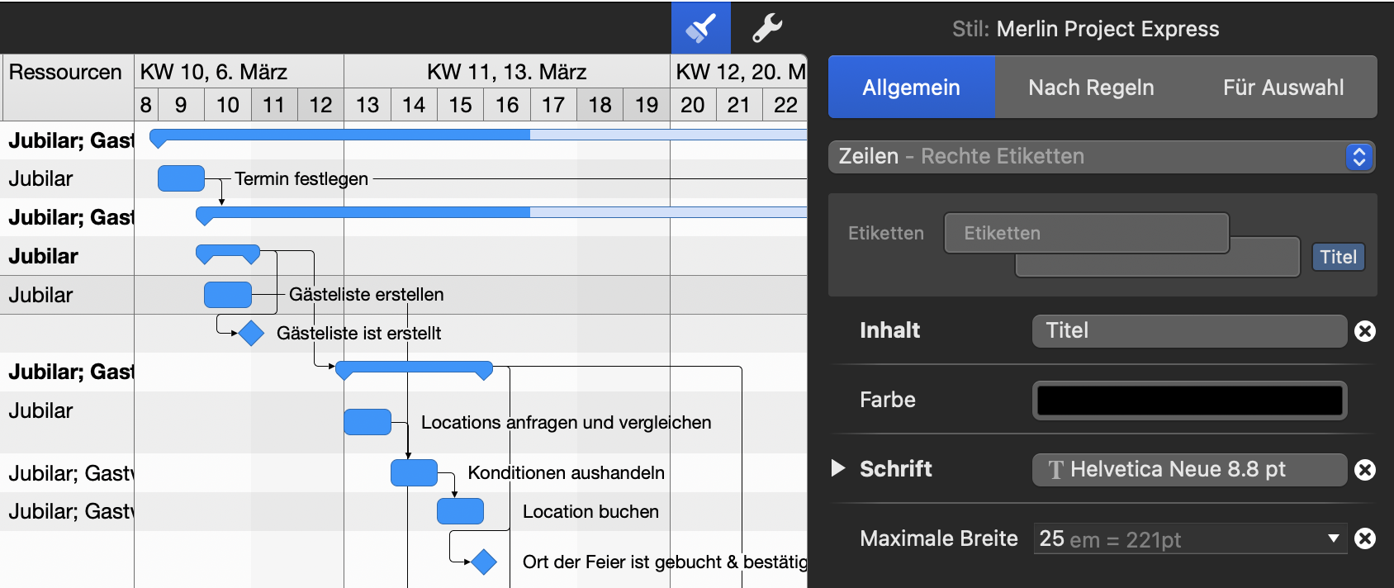Switch to the Nach Regeln tab
Image resolution: width=1394 pixels, height=588 pixels.
pyautogui.click(x=1091, y=87)
